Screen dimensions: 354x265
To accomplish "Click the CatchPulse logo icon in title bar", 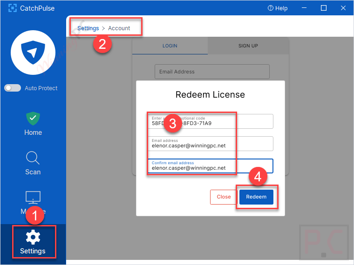I will click(13, 8).
